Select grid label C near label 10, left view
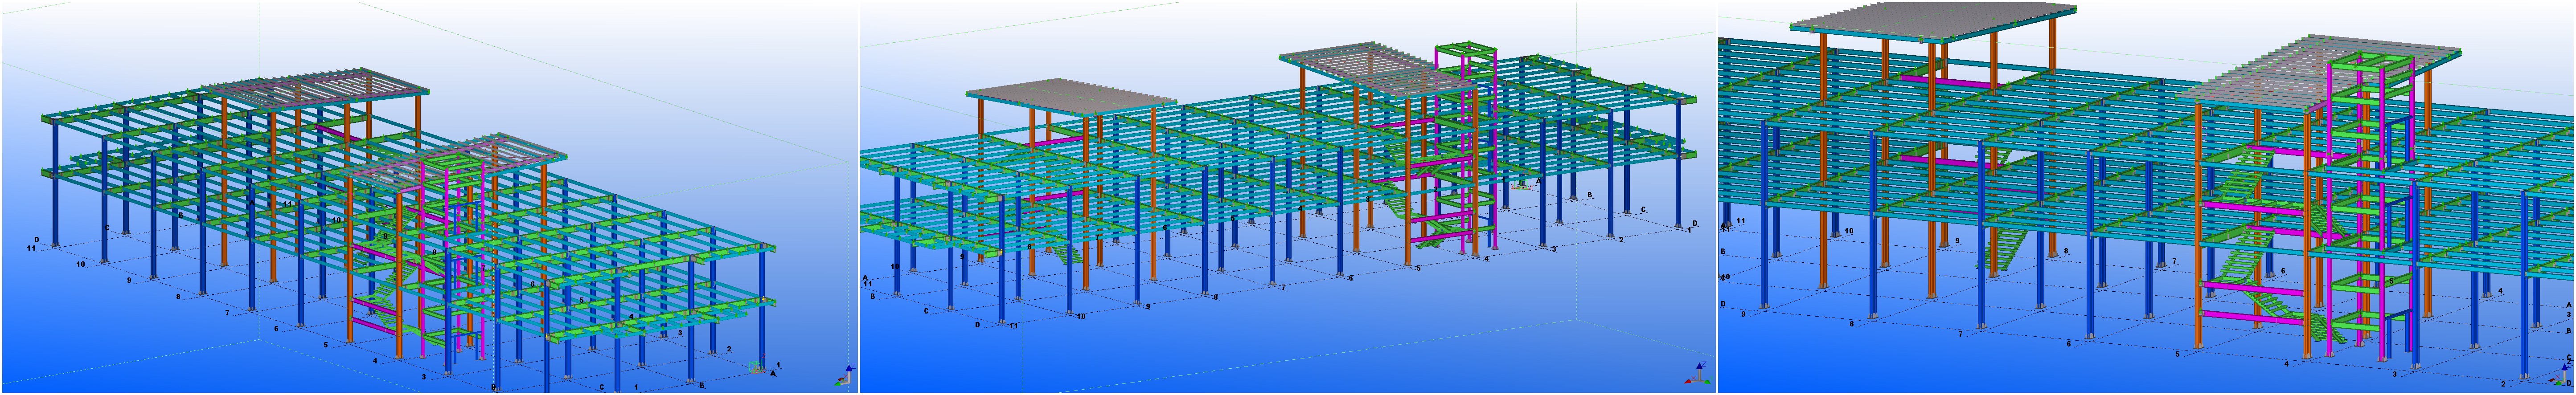 point(106,228)
